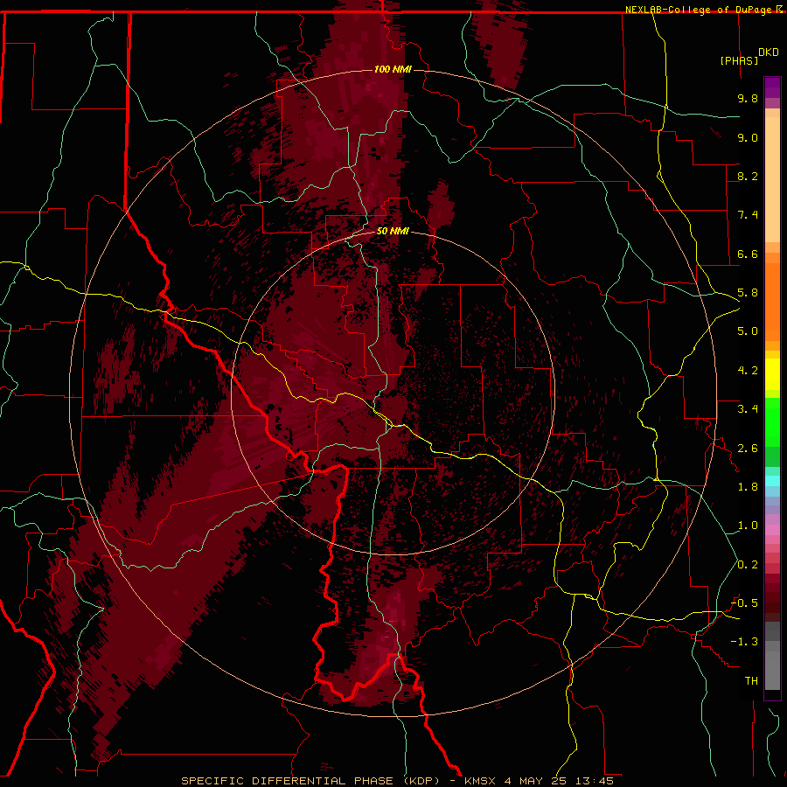Click the 3.4 scale value
787x787 pixels.
[748, 409]
